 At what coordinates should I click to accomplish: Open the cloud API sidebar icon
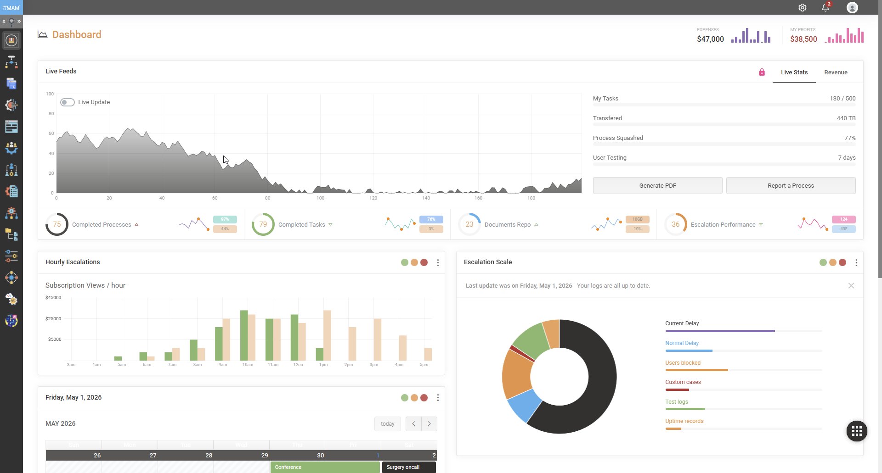pyautogui.click(x=11, y=299)
